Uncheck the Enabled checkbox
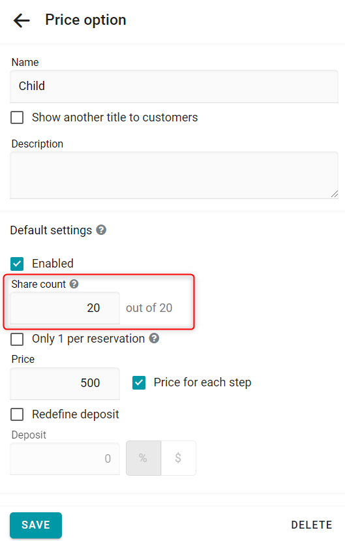345x541 pixels. tap(17, 264)
